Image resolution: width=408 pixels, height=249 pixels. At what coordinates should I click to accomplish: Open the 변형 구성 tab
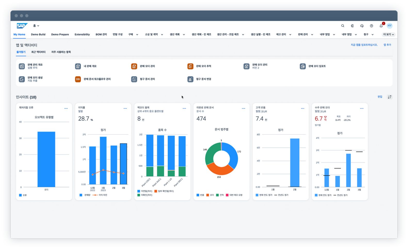(x=117, y=35)
